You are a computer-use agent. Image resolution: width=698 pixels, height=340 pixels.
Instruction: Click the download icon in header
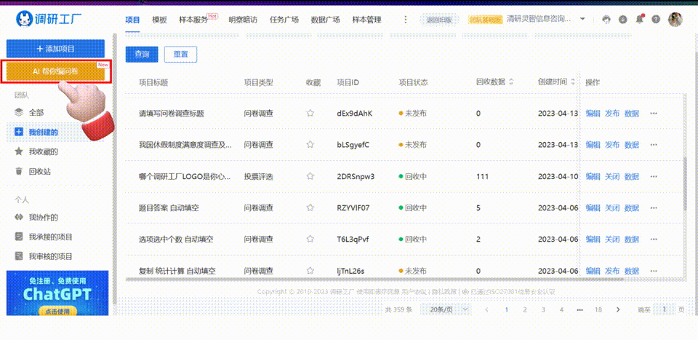(623, 20)
